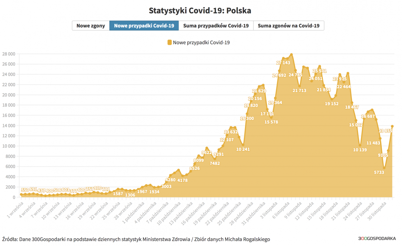This screenshot has width=402, height=246.
Task: Enable the Nowe zgony data view
Action: [x=91, y=25]
